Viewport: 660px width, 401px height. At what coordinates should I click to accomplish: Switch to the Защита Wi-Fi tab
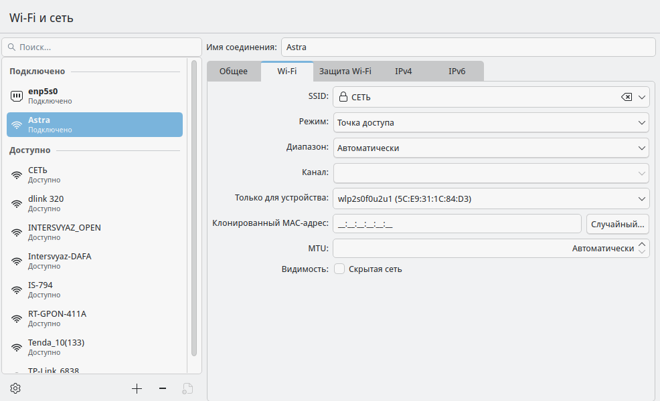coord(345,71)
